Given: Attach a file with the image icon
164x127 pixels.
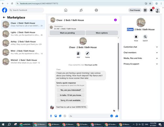Looking at the screenshot, I should point(56,116).
